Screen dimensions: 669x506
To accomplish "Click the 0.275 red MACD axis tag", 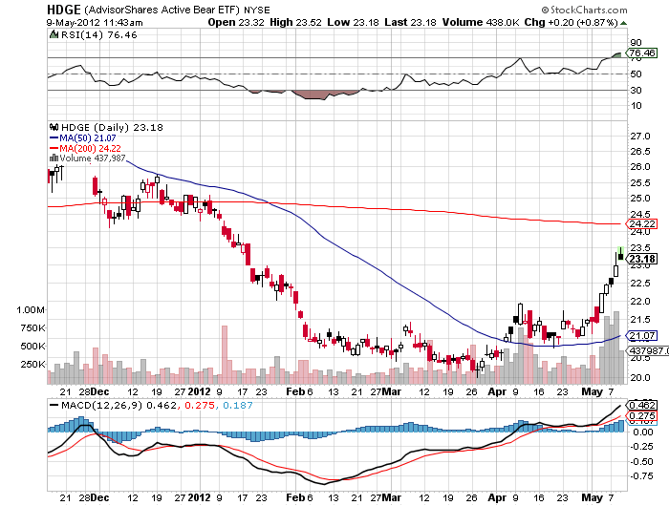I will point(641,415).
